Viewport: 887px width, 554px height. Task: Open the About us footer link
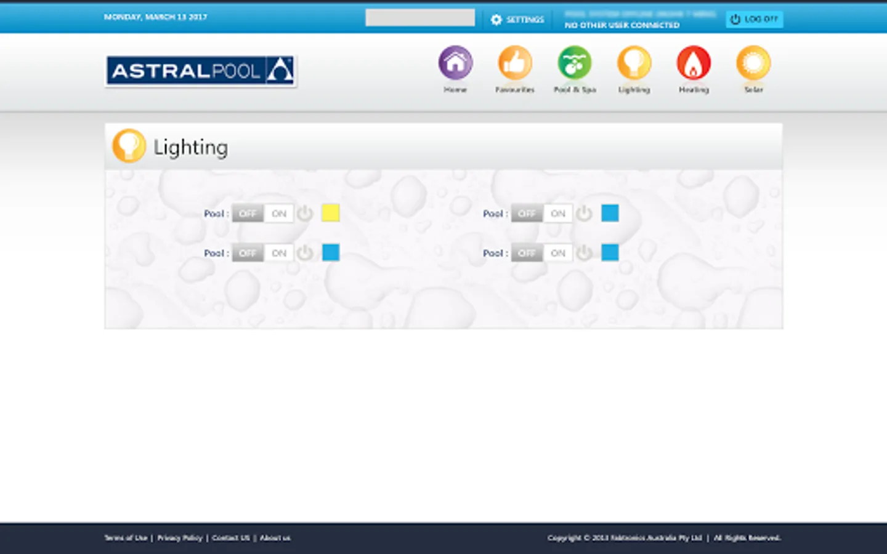click(275, 538)
